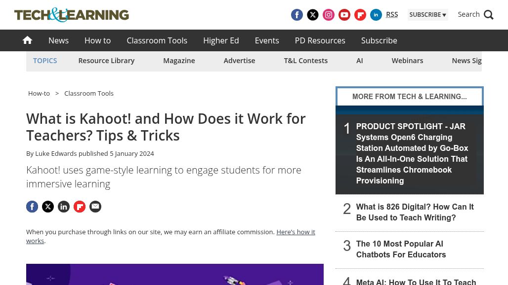This screenshot has width=508, height=285.
Task: Open Instagram from the header icon
Action: pyautogui.click(x=329, y=15)
